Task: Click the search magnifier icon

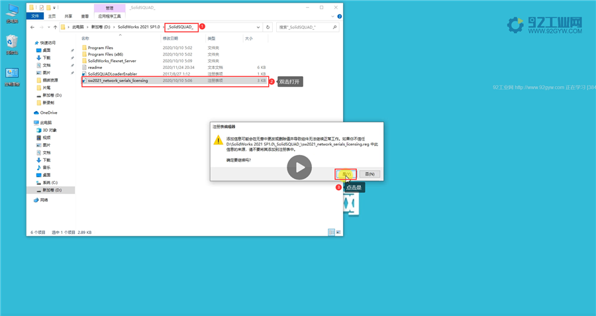Action: 334,27
